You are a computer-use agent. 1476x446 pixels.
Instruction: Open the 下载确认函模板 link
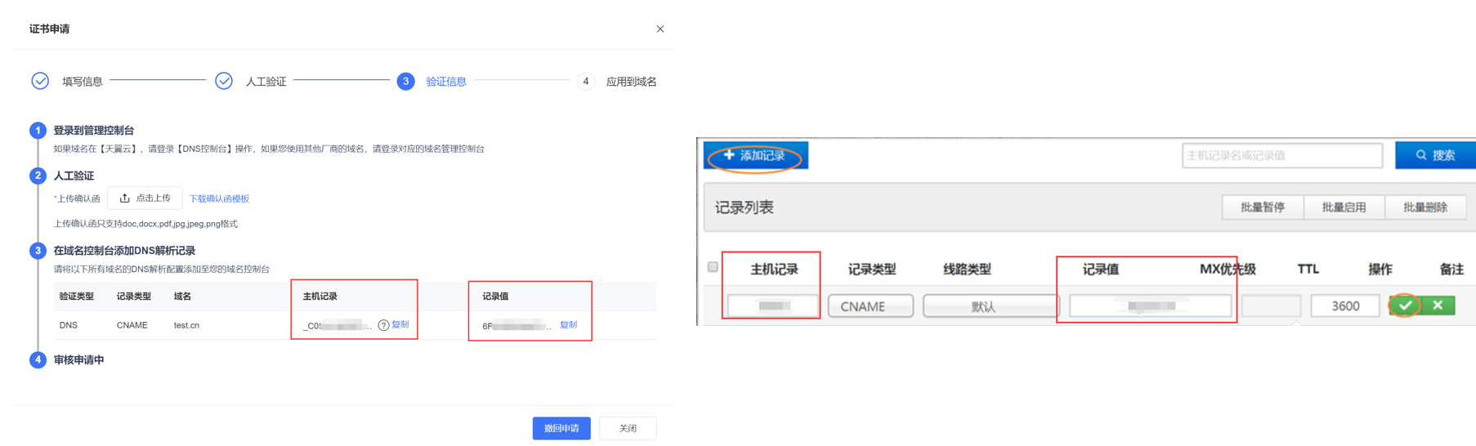[x=219, y=198]
